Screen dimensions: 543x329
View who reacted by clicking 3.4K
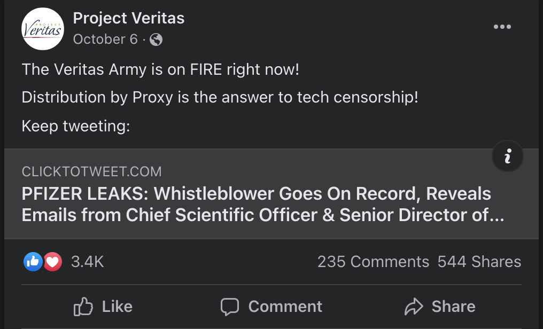point(87,262)
